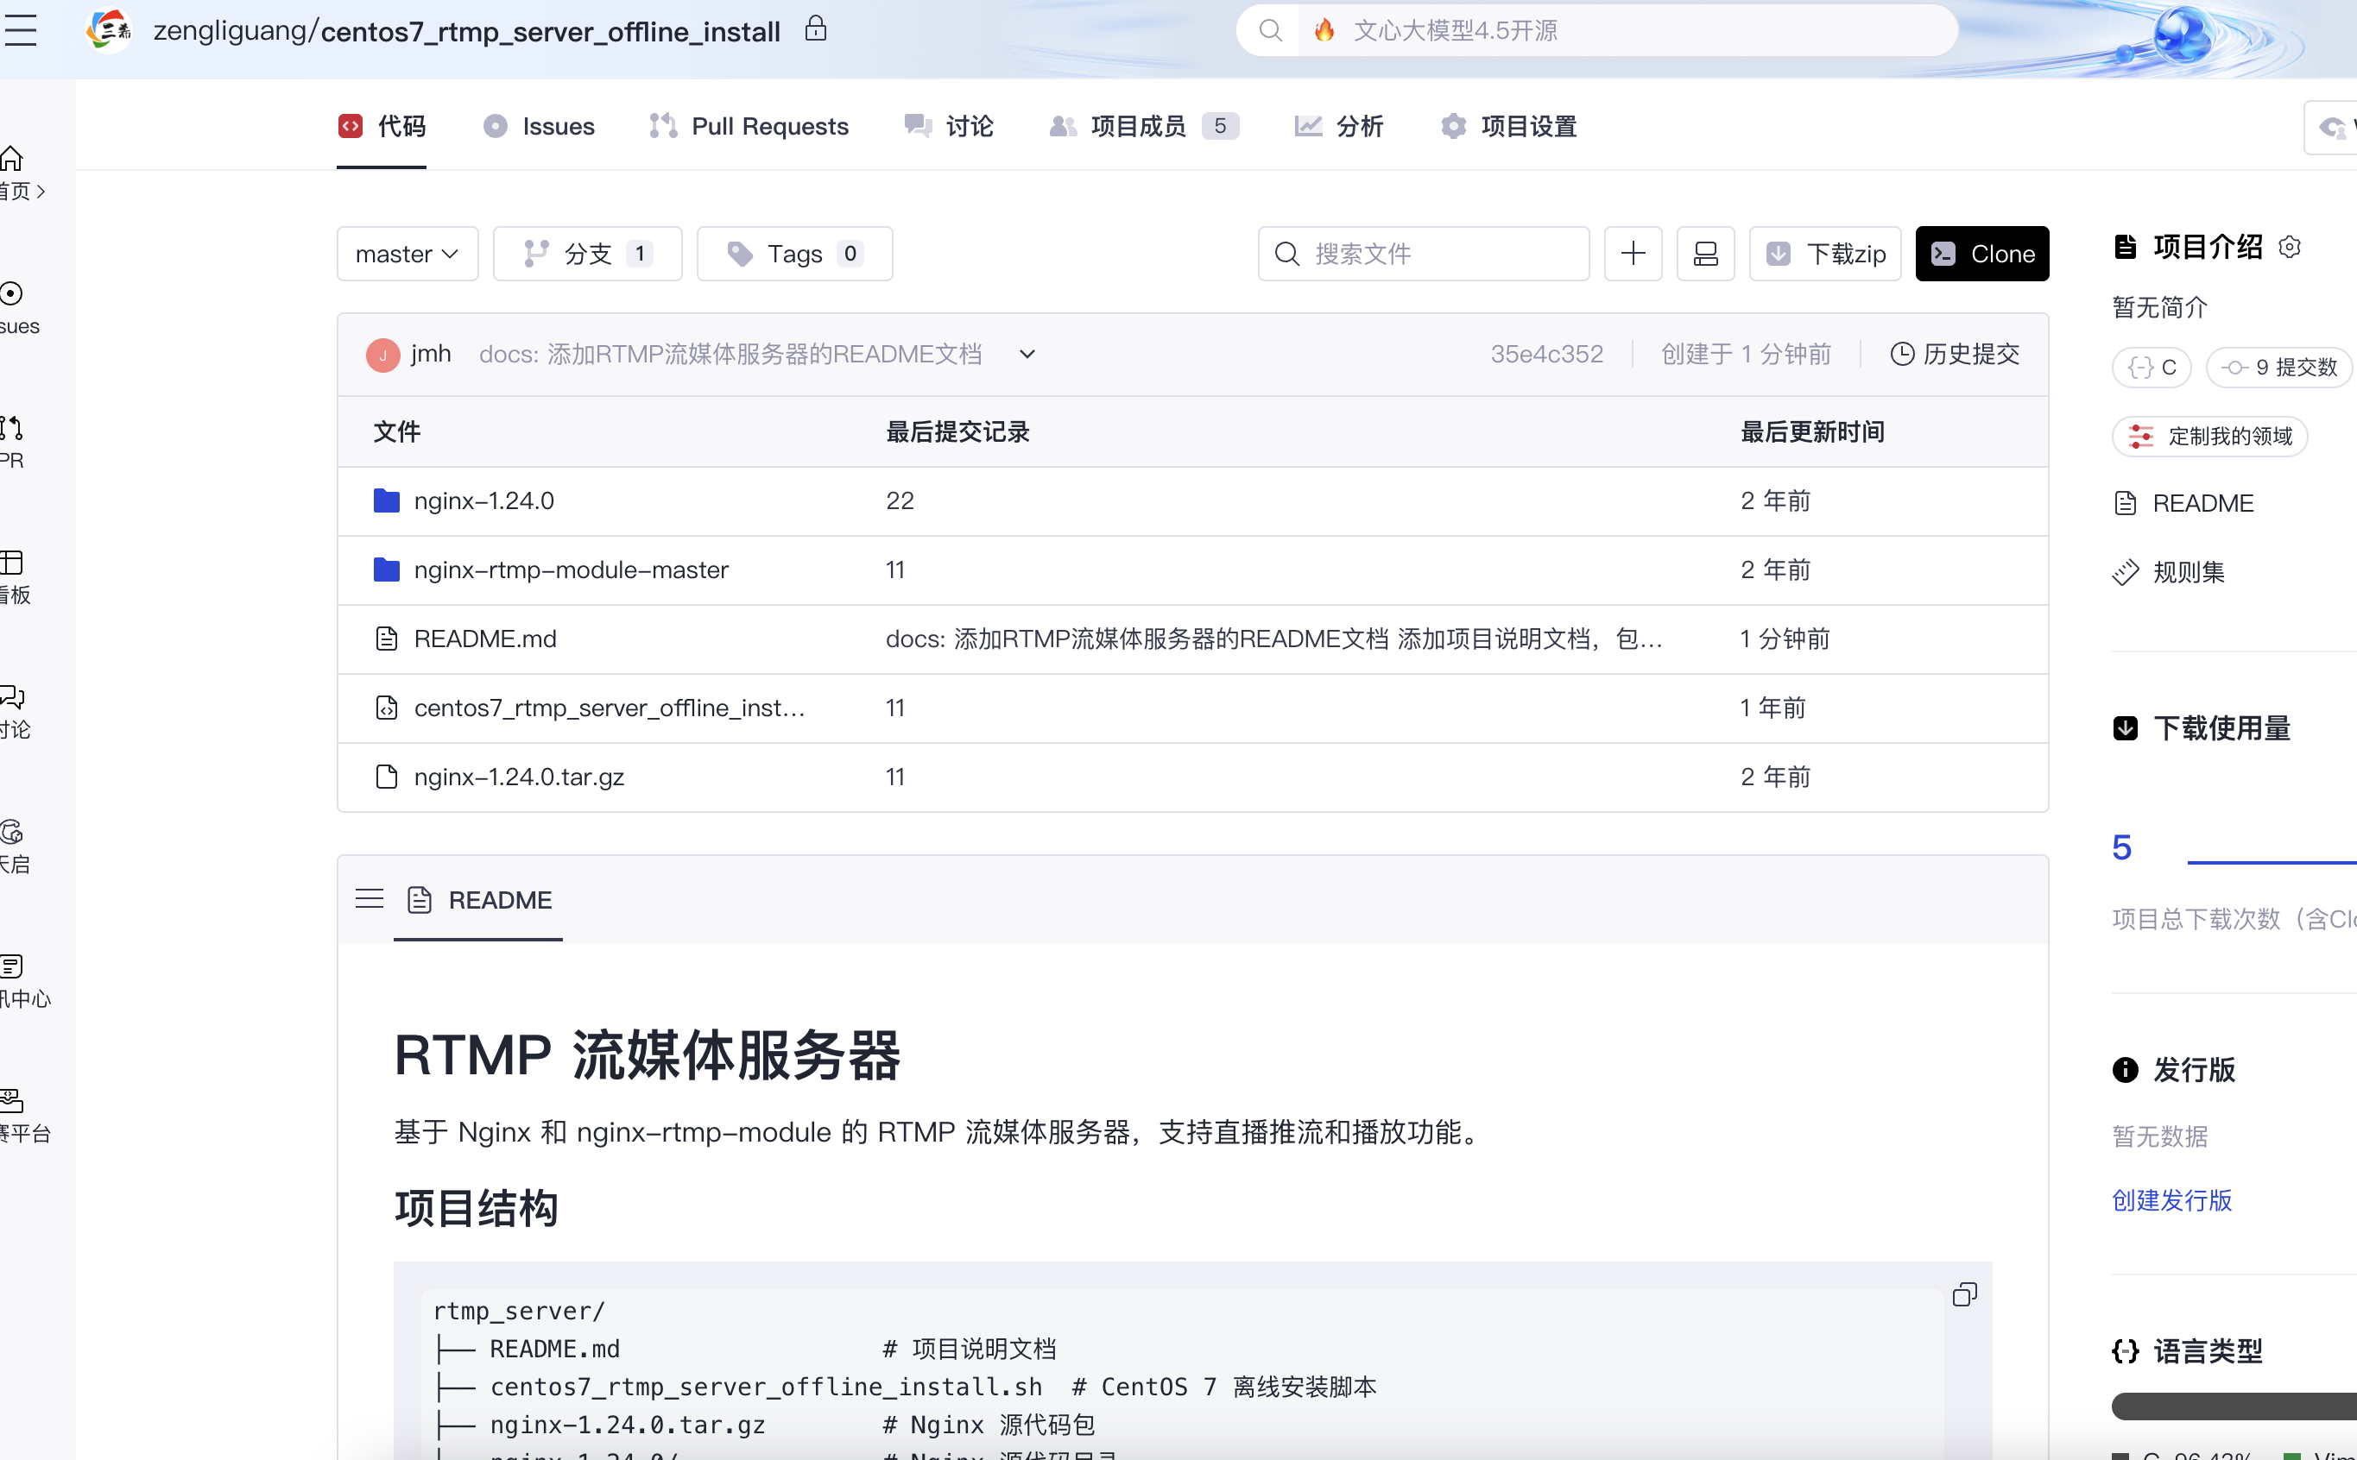Click the plus icon to add file
The image size is (2357, 1460).
[x=1633, y=253]
